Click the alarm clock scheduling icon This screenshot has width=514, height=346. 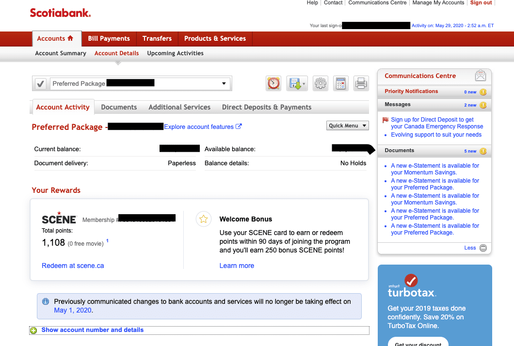(273, 83)
